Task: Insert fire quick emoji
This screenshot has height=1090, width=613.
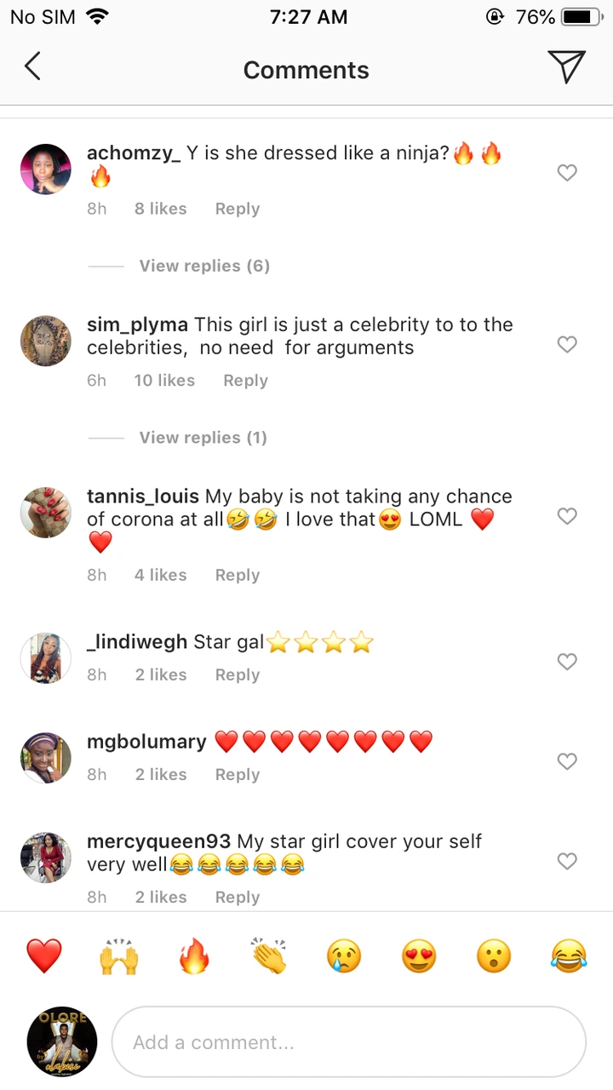Action: click(193, 956)
